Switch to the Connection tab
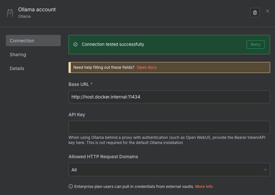275x195 pixels. pyautogui.click(x=33, y=41)
